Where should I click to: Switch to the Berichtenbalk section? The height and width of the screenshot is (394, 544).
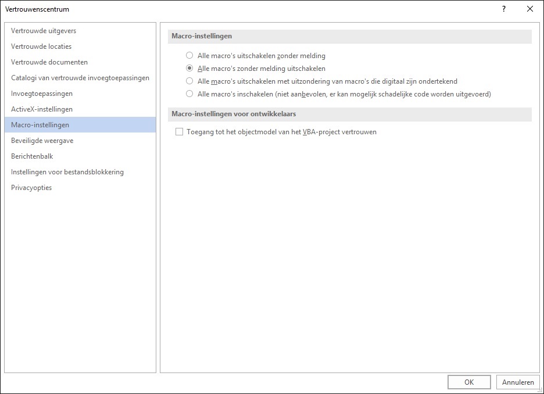coord(80,156)
